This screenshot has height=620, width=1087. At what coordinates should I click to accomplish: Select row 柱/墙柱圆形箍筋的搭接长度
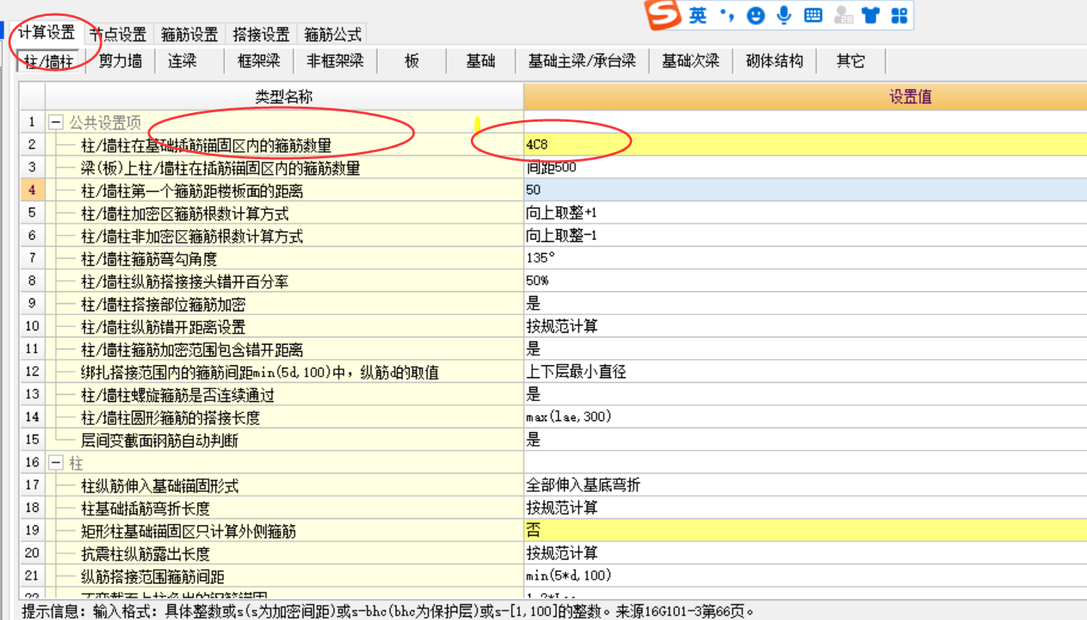point(170,418)
